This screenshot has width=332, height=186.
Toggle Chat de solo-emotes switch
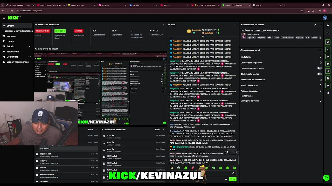(x=319, y=74)
